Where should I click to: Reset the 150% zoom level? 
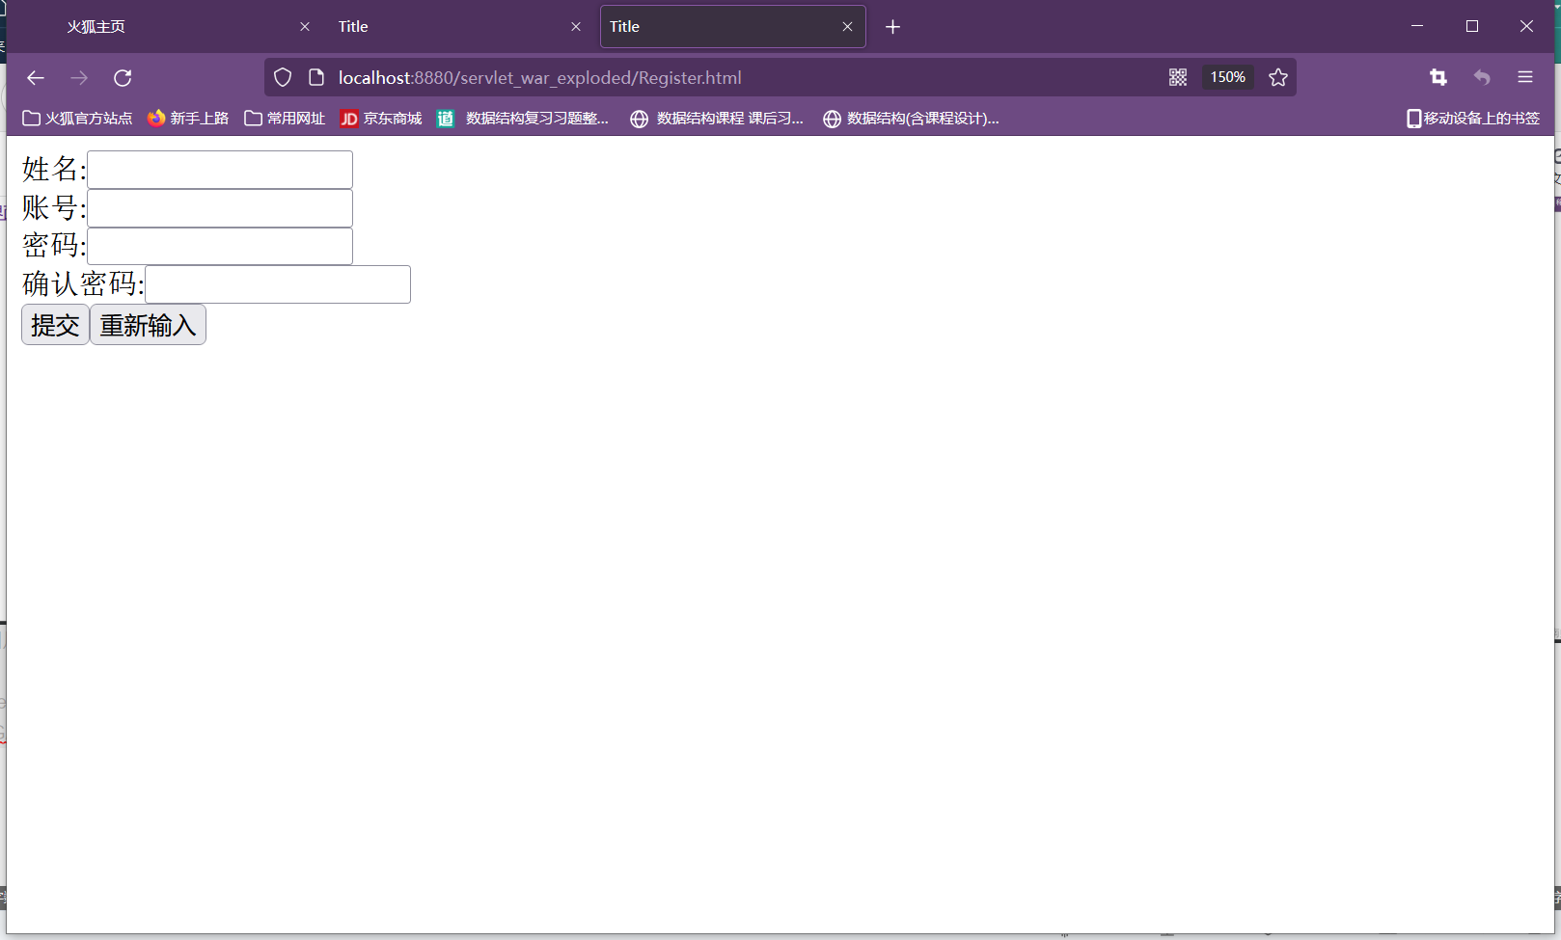tap(1227, 77)
